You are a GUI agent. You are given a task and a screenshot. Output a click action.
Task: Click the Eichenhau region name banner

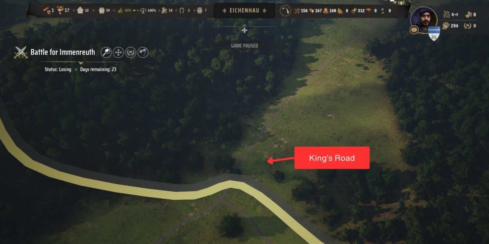244,11
